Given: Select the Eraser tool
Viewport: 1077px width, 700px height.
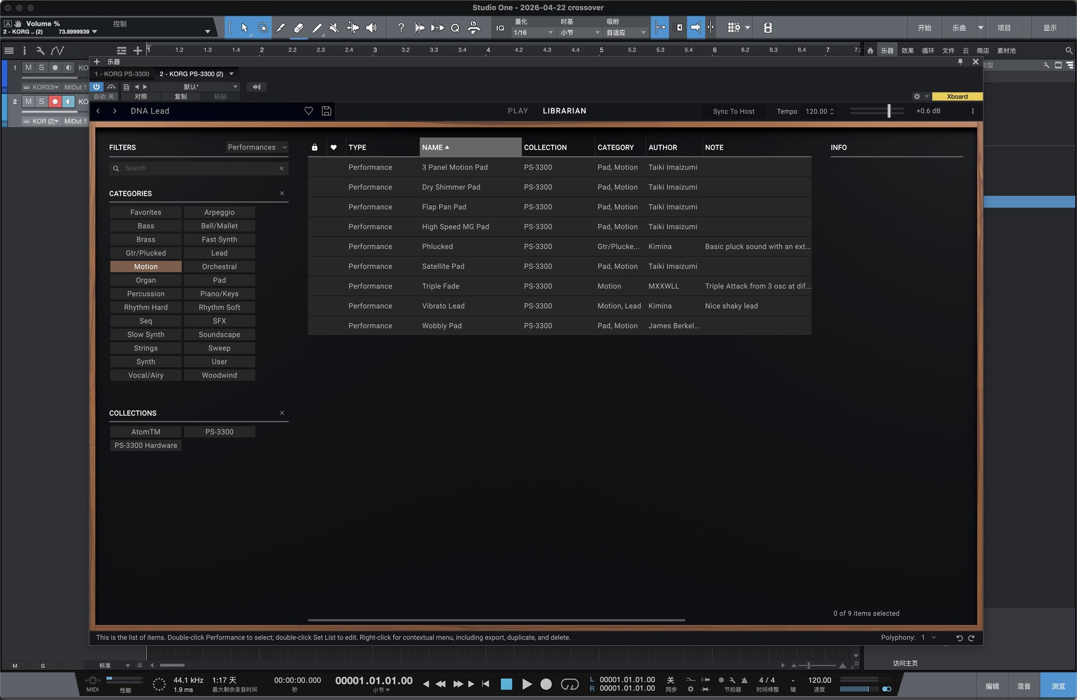Looking at the screenshot, I should click(x=298, y=27).
